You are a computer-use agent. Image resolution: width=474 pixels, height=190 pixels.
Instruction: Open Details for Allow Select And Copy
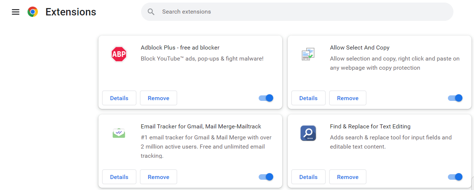308,98
